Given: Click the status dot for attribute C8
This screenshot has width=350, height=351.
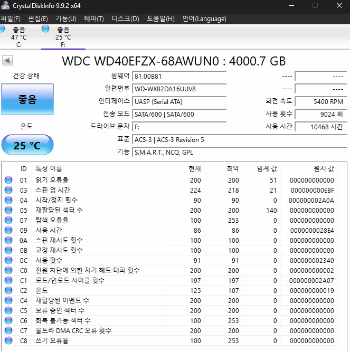Looking at the screenshot, I should [8, 340].
